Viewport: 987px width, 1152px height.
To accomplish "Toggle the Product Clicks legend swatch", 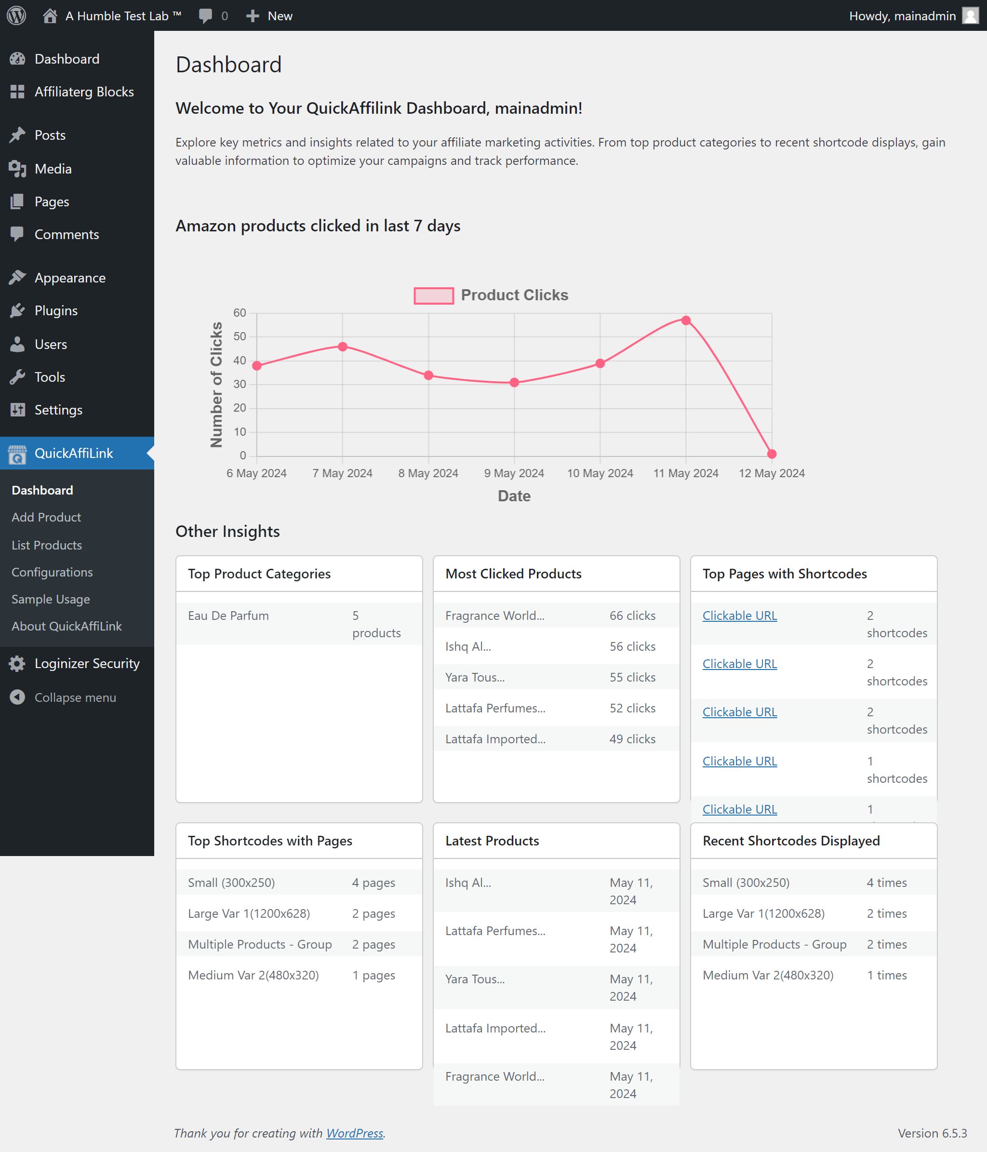I will tap(433, 295).
